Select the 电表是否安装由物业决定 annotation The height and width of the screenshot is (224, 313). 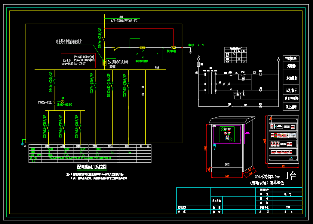click(x=69, y=42)
